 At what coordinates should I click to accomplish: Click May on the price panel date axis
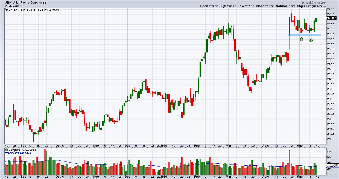click(300, 146)
